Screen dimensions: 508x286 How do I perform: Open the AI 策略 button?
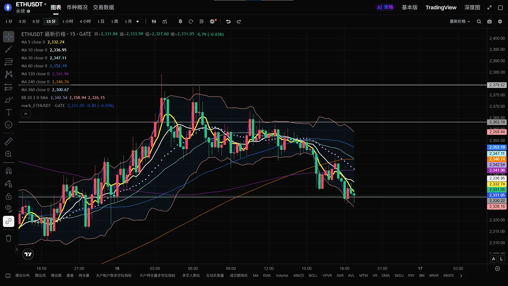click(x=385, y=7)
